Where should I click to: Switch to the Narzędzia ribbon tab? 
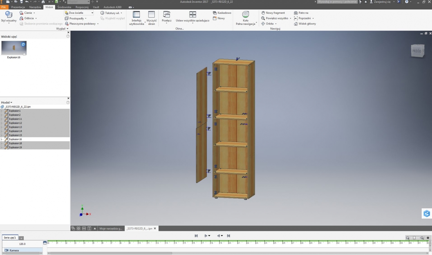click(x=35, y=7)
